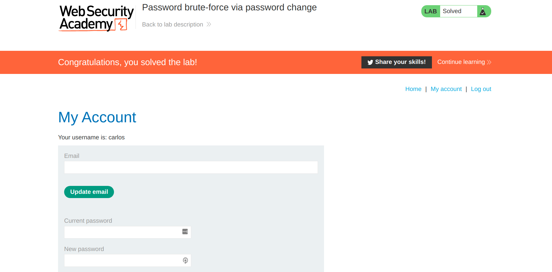
Task: Click into the Current password field
Action: pos(122,232)
